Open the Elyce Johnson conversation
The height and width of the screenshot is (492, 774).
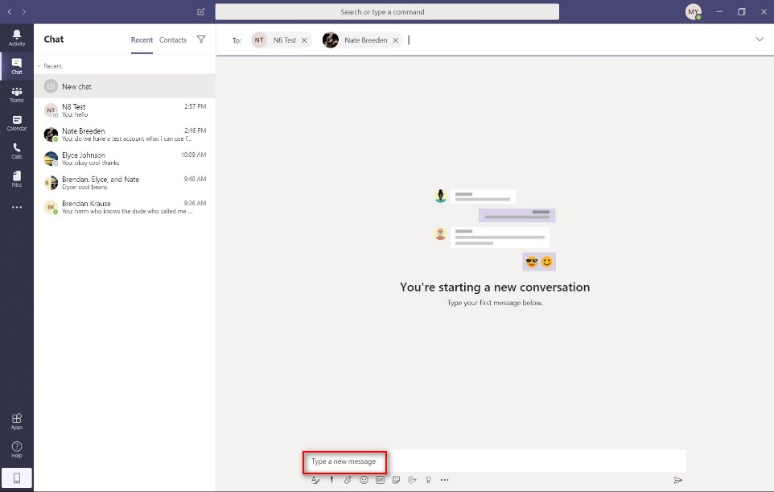click(125, 159)
